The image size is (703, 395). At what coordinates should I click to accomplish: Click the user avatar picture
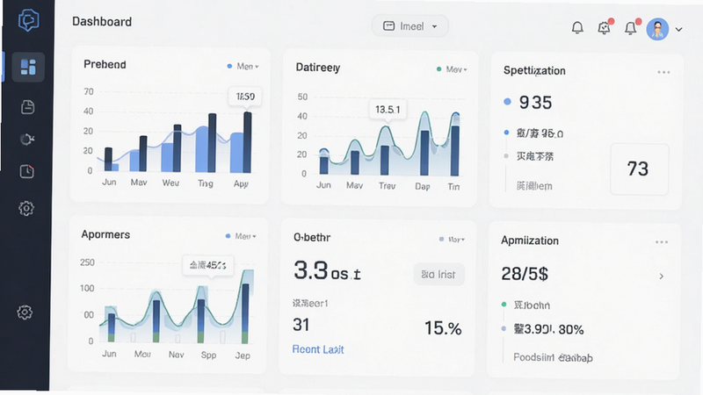point(657,29)
